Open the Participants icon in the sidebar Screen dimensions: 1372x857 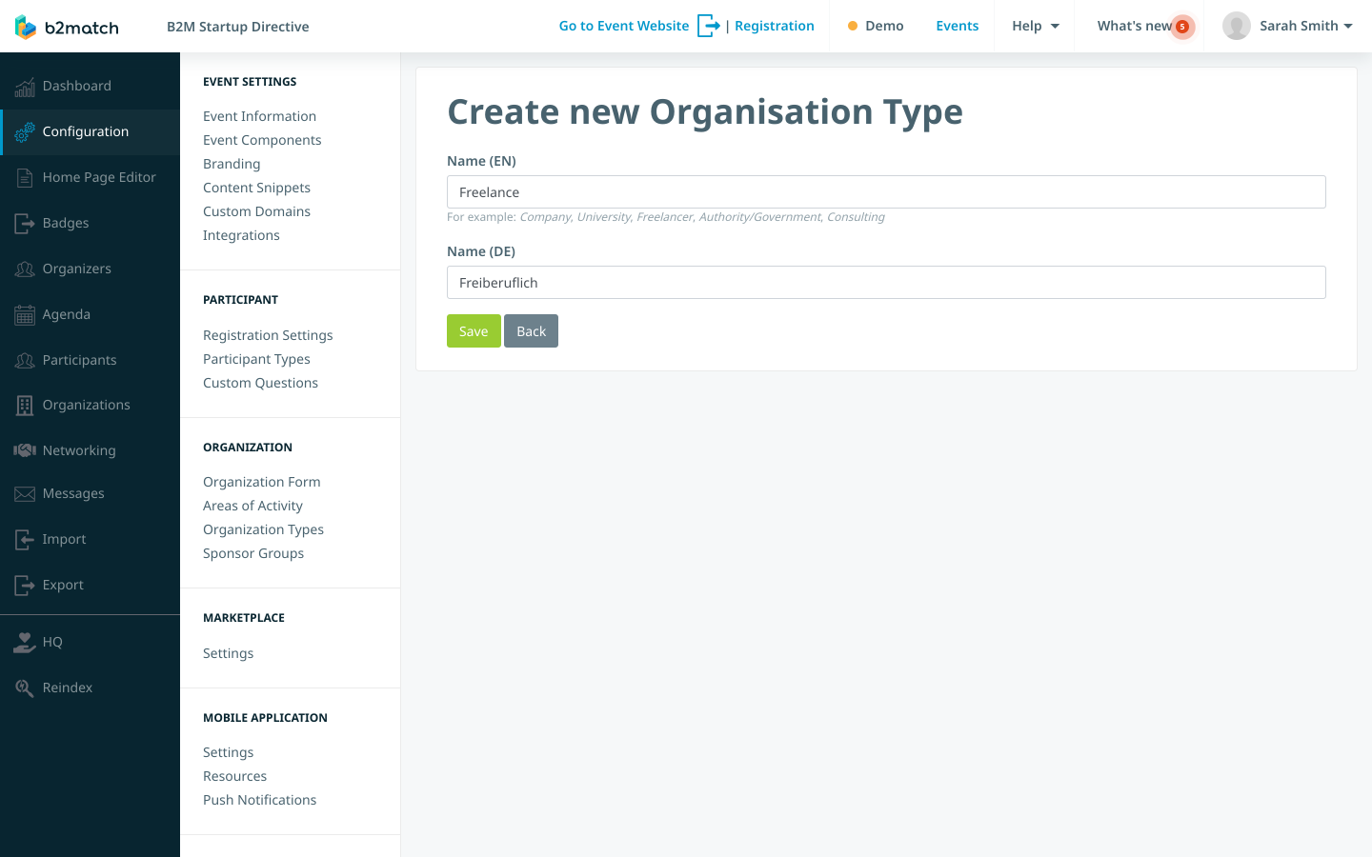click(25, 360)
